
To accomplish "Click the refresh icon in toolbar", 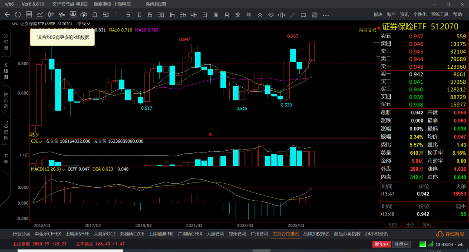I will (18, 15).
